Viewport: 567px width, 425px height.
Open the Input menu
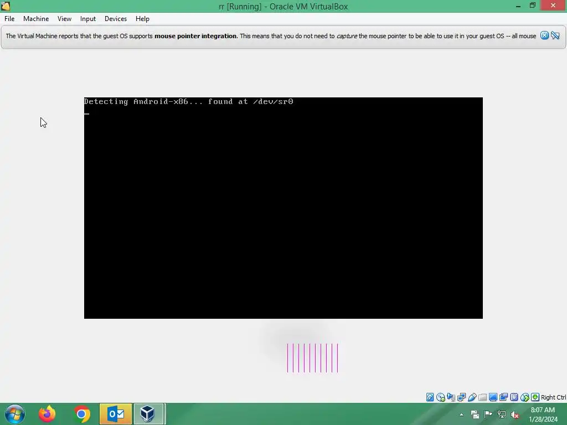pos(88,19)
